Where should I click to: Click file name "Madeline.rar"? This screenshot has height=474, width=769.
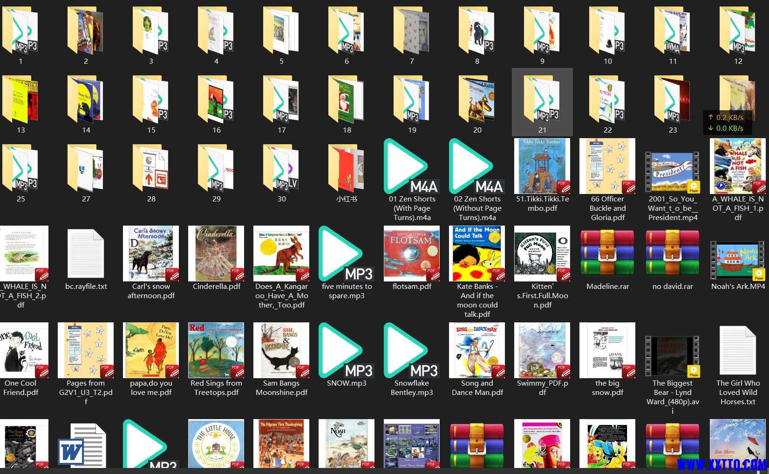(607, 287)
